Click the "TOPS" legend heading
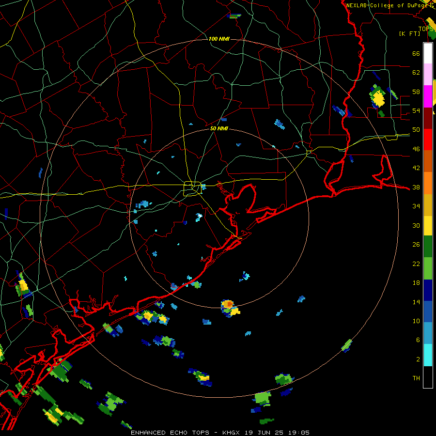The width and height of the screenshot is (436, 436). 426,29
